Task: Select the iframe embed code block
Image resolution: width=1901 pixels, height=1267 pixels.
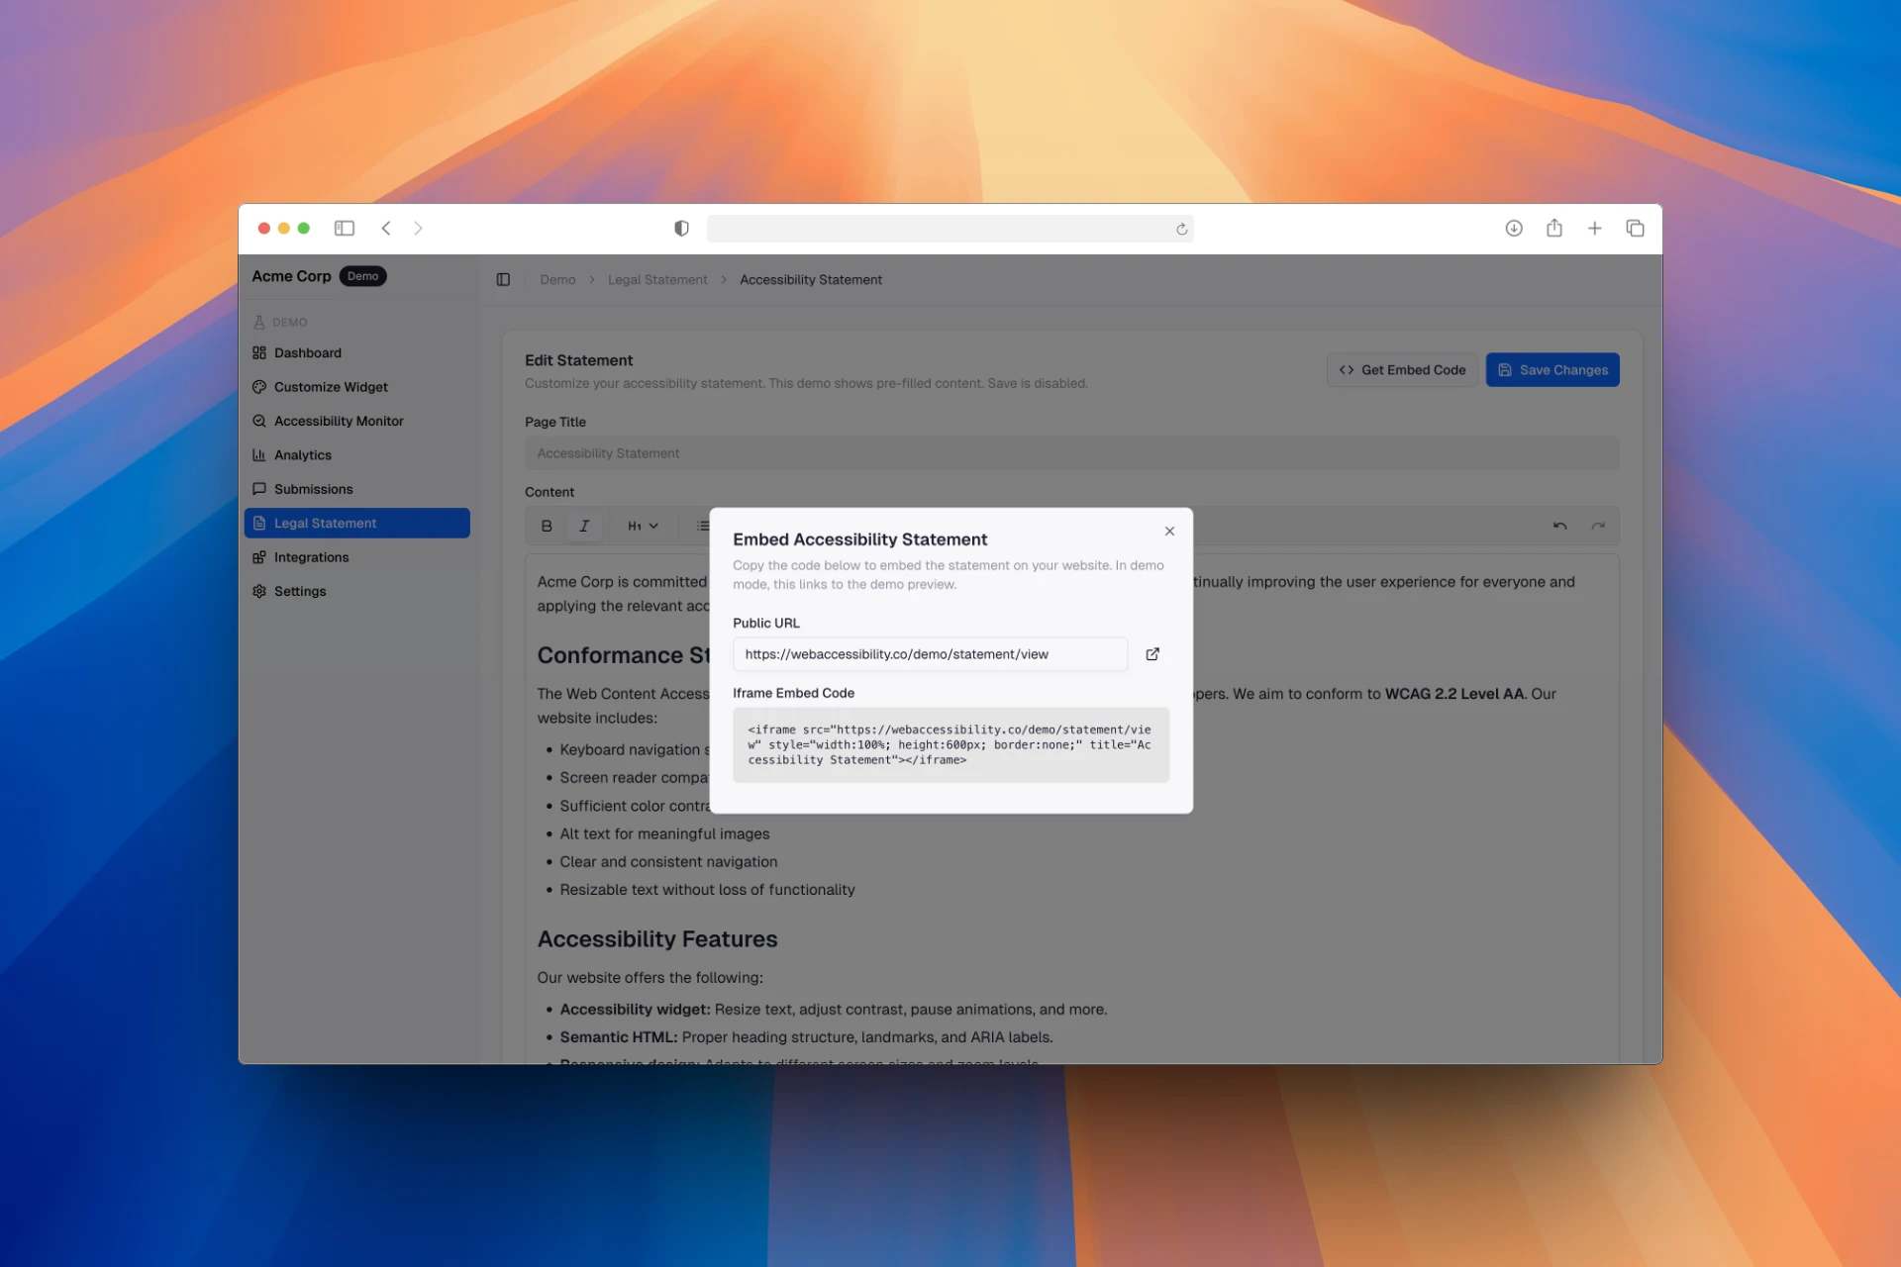Action: (x=950, y=744)
